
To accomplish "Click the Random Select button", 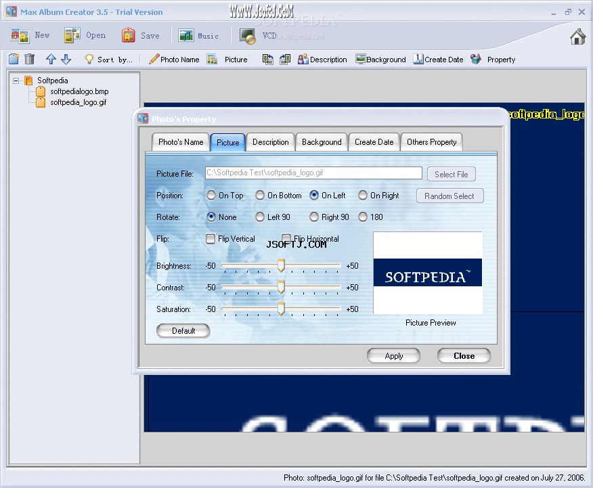I will [x=449, y=196].
